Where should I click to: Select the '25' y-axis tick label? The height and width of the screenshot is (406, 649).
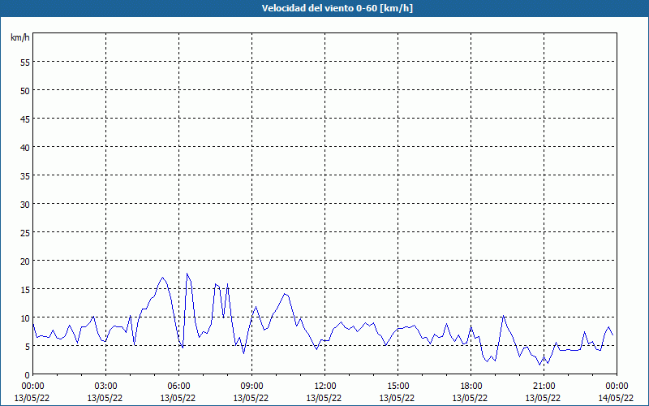(25, 232)
